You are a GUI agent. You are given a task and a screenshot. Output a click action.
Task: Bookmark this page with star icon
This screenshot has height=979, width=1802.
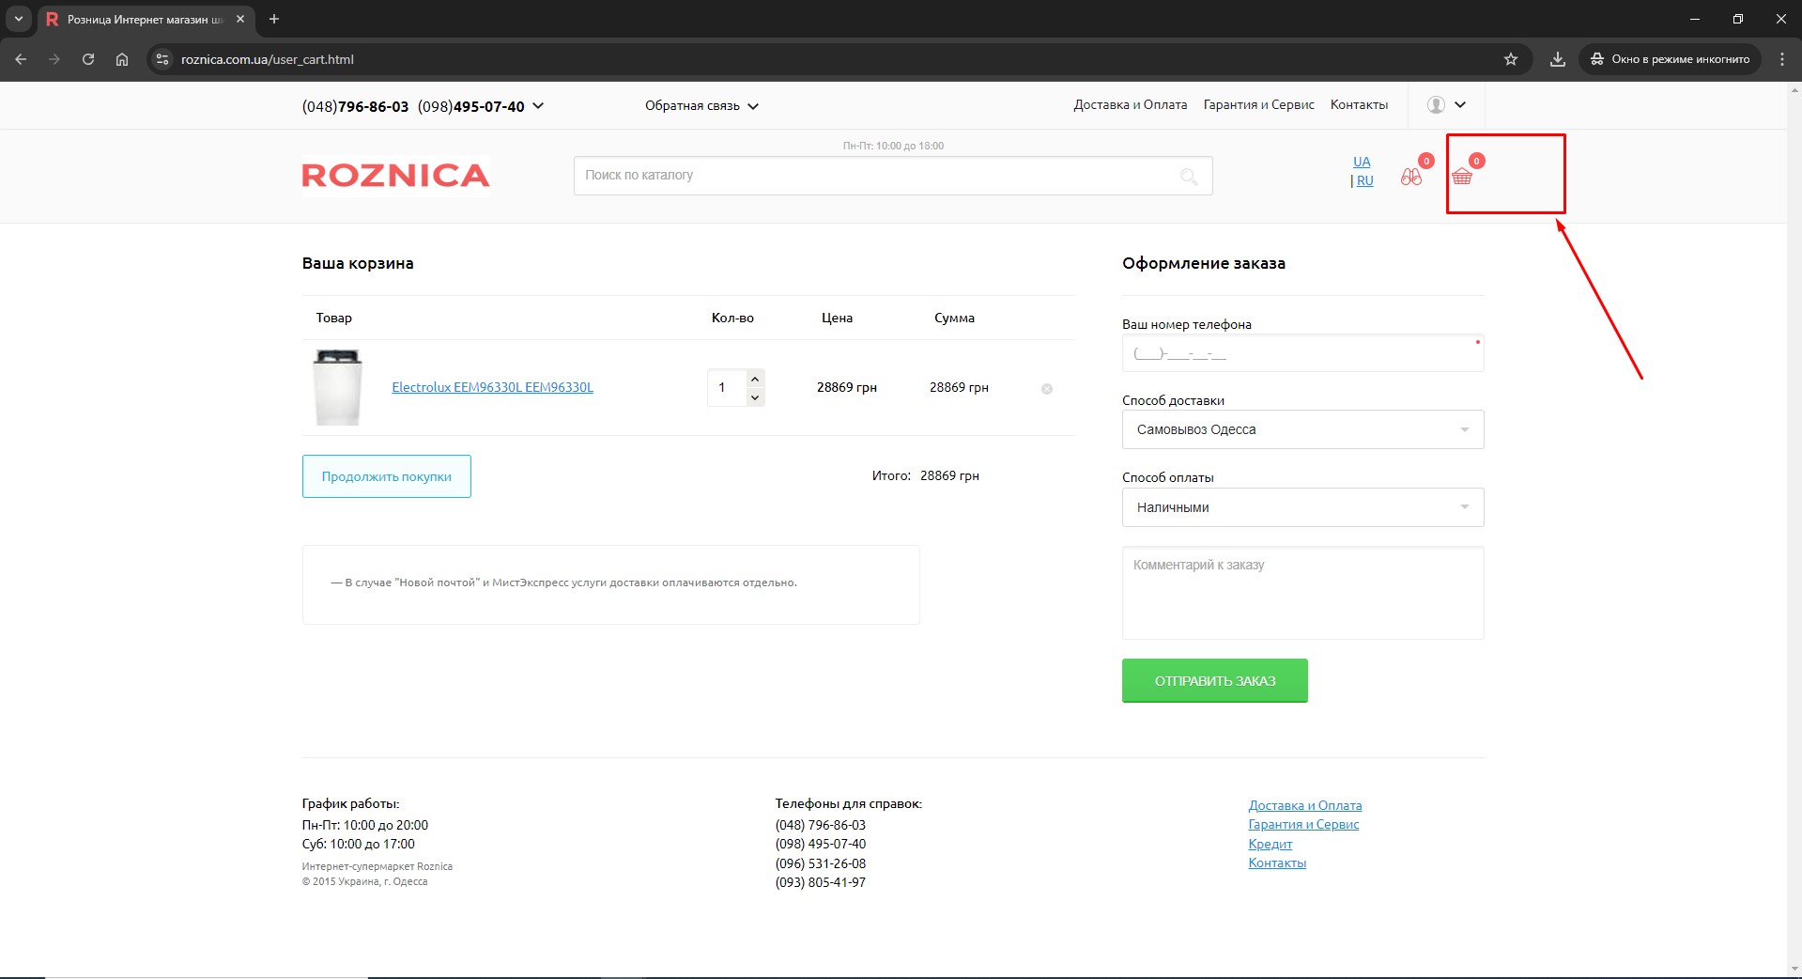click(1511, 59)
